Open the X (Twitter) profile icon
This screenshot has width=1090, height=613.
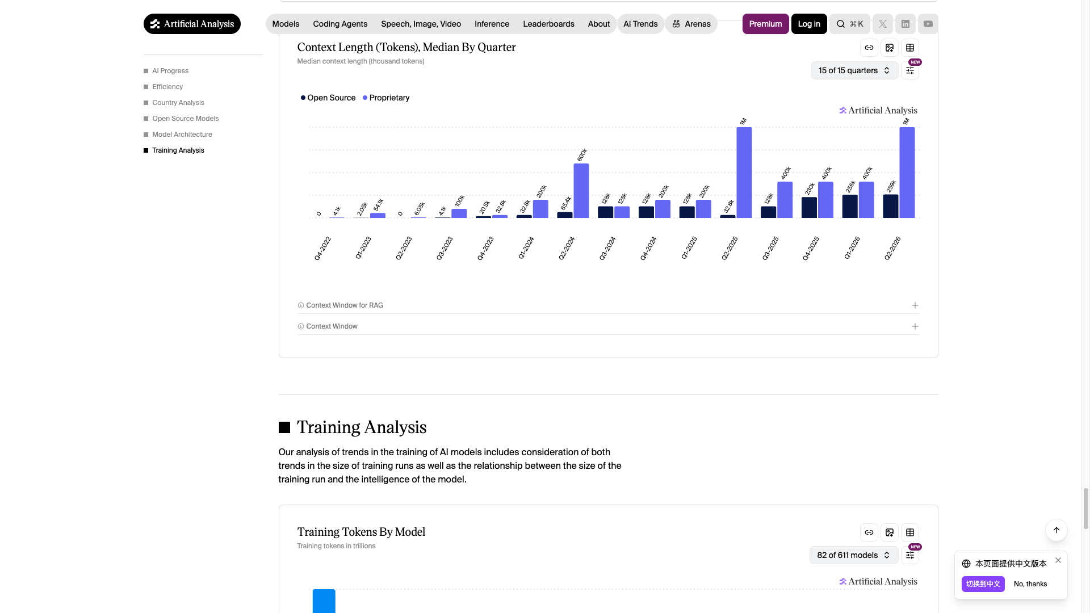tap(883, 24)
